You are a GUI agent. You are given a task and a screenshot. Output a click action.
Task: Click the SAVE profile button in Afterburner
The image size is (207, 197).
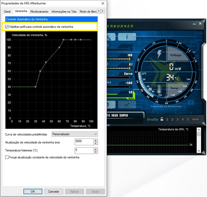tap(196, 119)
